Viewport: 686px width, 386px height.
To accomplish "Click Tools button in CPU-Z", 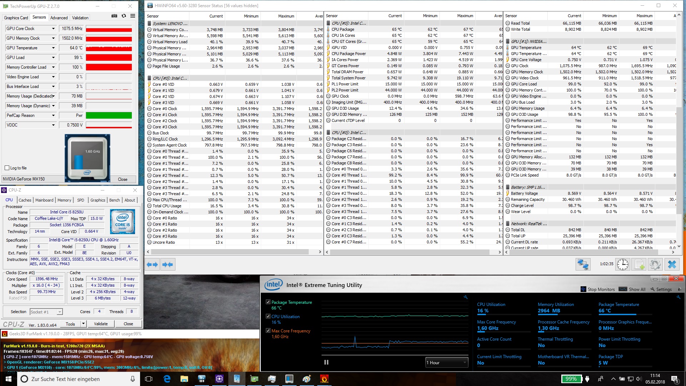I will point(70,324).
